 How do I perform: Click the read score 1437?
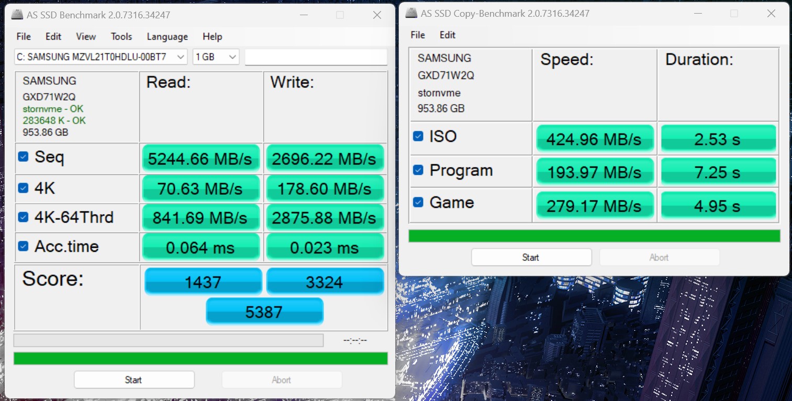pos(203,282)
